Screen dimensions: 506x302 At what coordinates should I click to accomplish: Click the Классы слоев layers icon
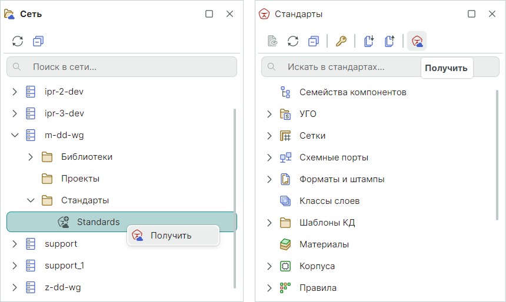pyautogui.click(x=285, y=201)
